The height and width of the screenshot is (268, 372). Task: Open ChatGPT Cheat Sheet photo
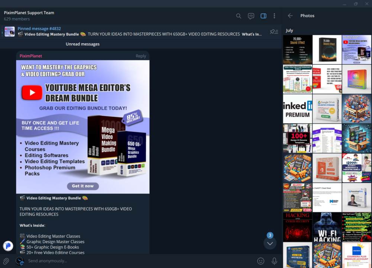tap(327, 197)
